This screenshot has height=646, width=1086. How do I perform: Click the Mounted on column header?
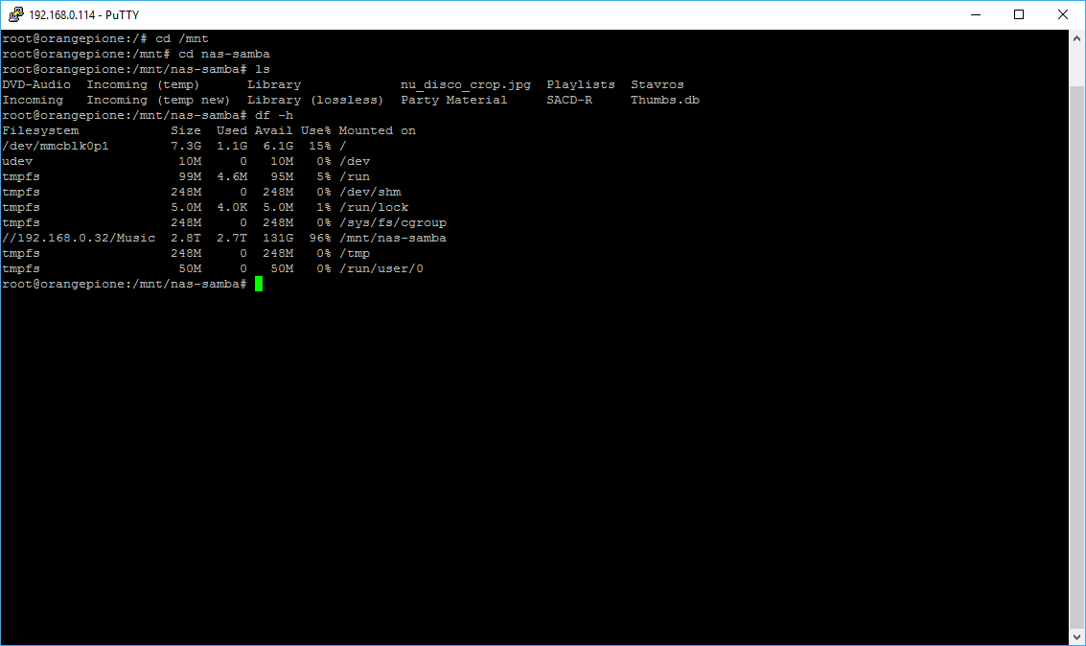(x=377, y=130)
